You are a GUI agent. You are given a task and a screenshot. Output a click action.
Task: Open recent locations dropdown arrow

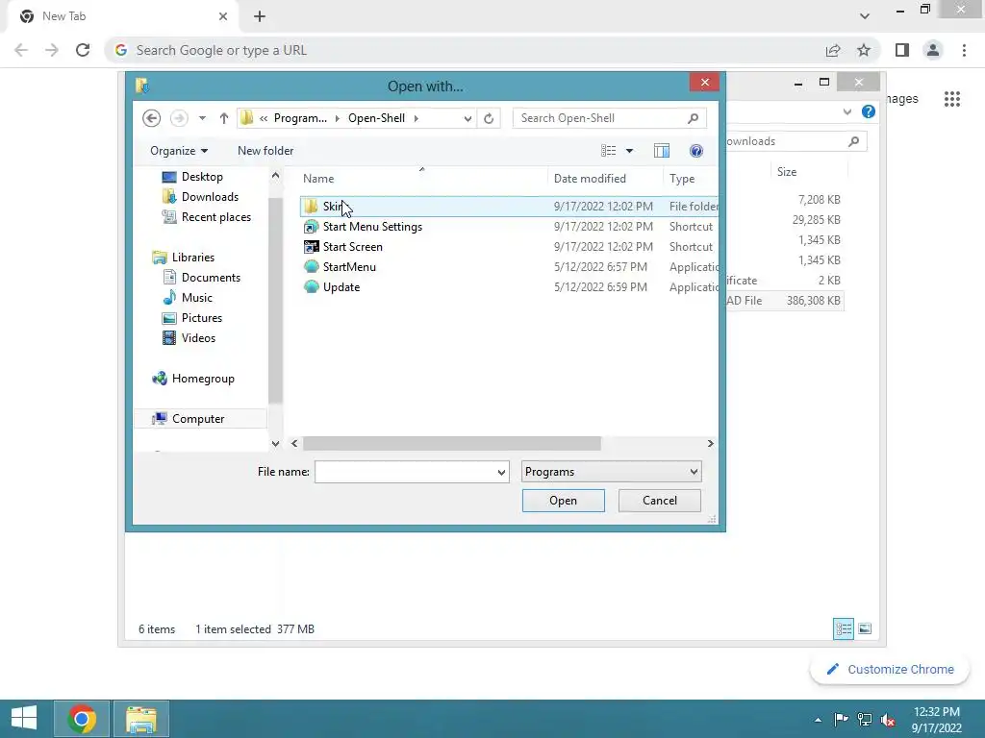[202, 118]
